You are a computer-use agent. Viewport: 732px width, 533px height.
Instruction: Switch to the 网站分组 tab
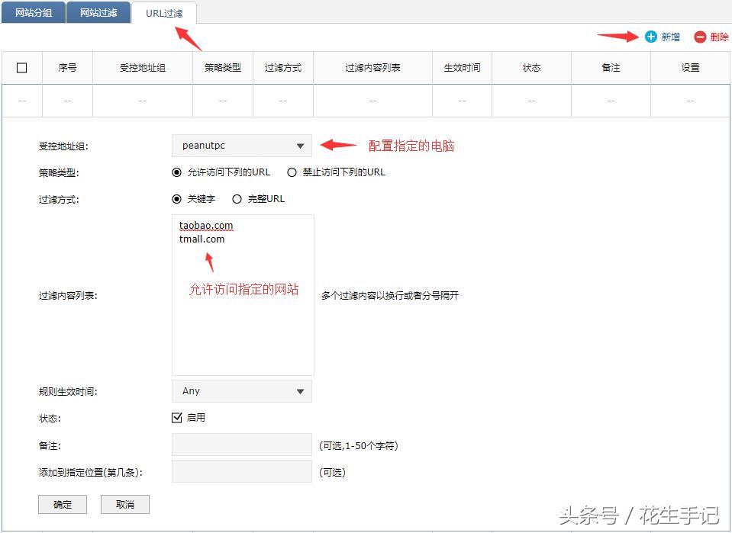(x=33, y=12)
